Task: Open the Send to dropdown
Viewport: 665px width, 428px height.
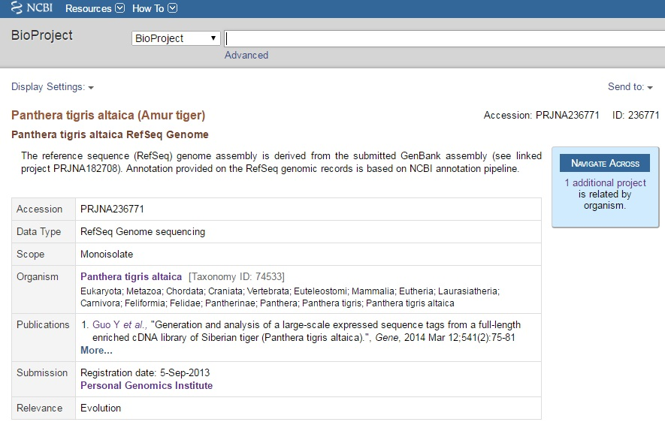Action: tap(630, 87)
